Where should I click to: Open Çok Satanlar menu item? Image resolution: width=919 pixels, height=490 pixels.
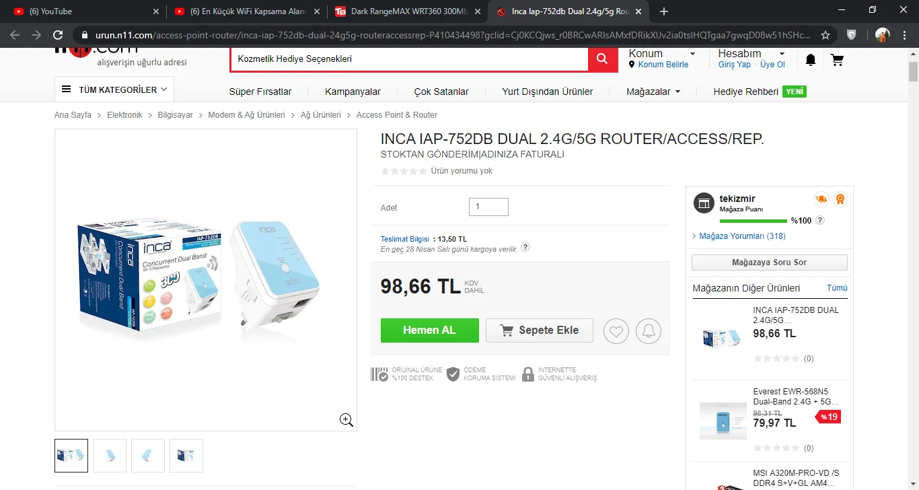441,92
